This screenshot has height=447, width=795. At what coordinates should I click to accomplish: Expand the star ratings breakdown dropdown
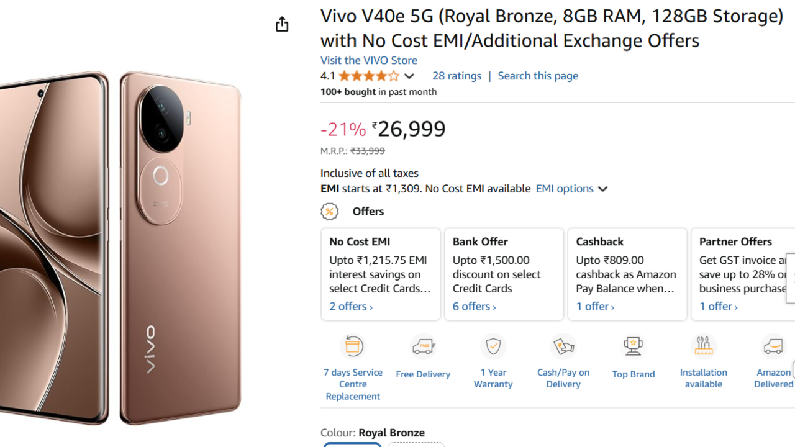pyautogui.click(x=409, y=76)
